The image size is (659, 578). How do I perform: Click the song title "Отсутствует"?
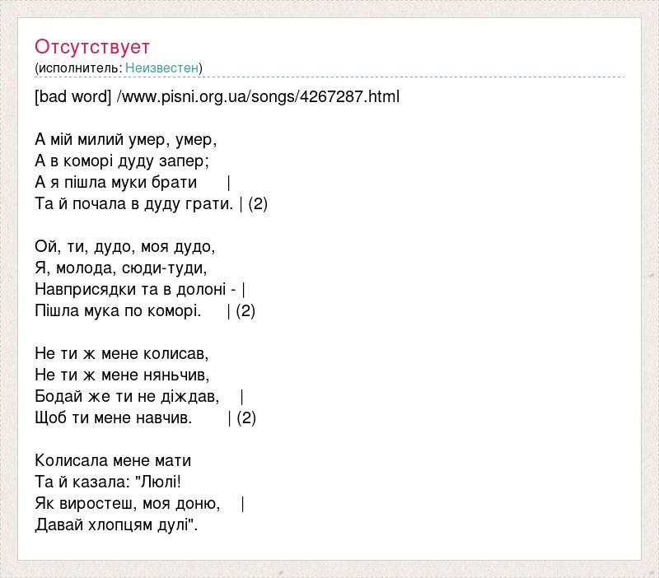[x=92, y=47]
